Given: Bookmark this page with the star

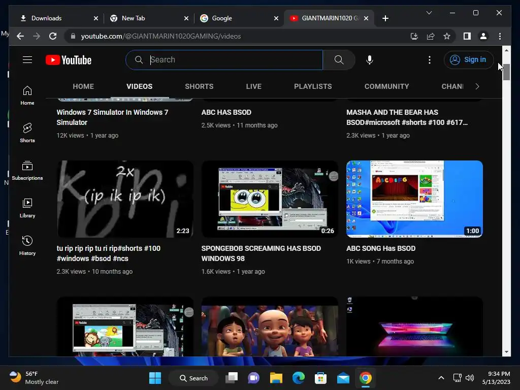Looking at the screenshot, I should coord(447,36).
